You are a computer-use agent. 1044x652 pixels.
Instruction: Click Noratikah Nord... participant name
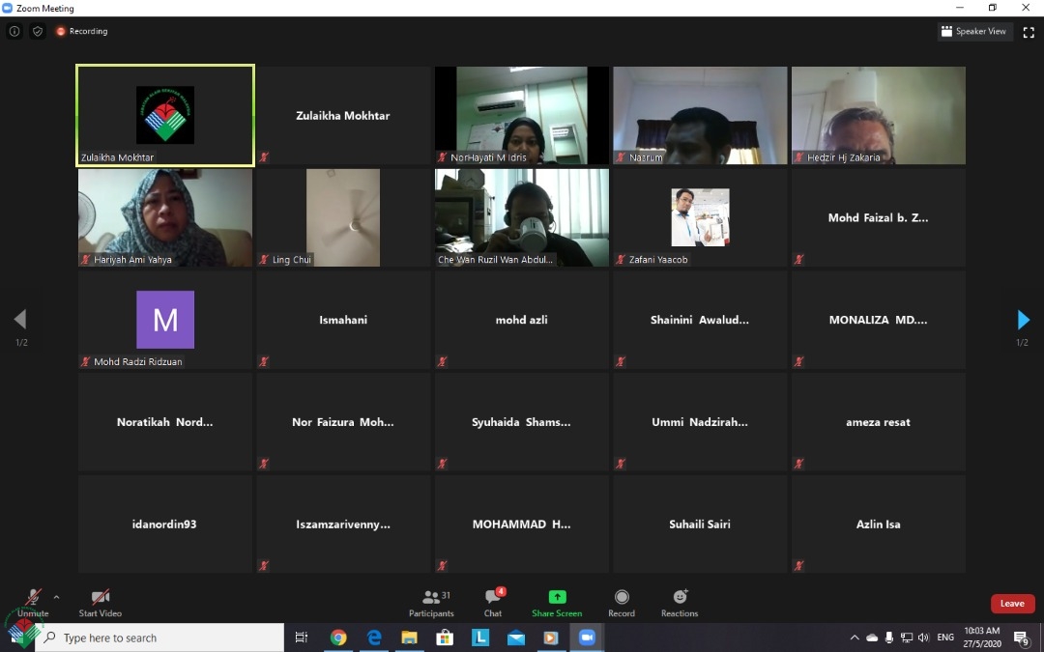[165, 422]
